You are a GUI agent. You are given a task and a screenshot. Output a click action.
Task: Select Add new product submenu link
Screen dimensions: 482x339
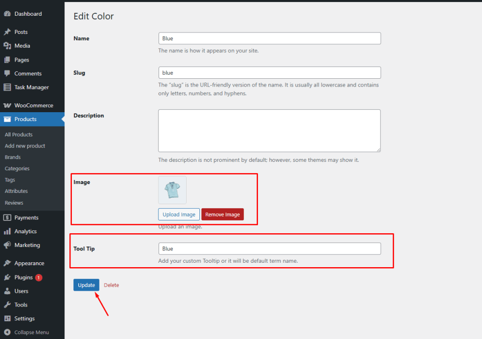pyautogui.click(x=25, y=146)
